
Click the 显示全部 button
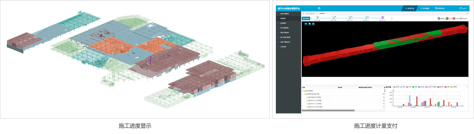point(306,18)
